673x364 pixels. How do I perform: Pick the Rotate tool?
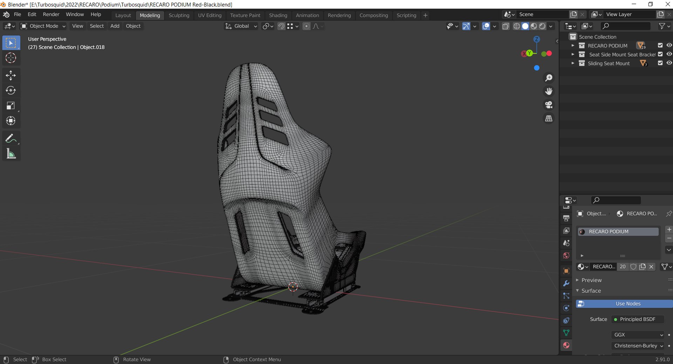pyautogui.click(x=11, y=90)
